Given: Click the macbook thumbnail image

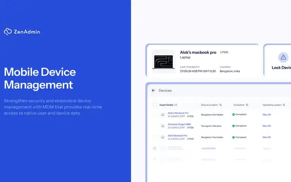Looking at the screenshot, I should (163, 61).
